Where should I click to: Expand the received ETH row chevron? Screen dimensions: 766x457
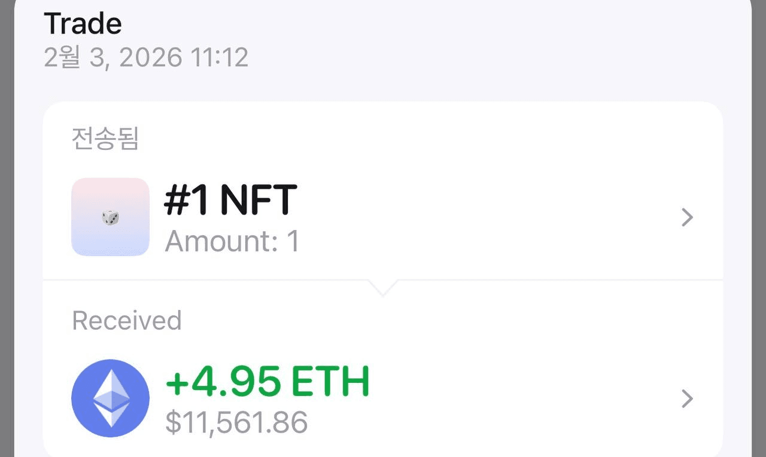pyautogui.click(x=687, y=398)
